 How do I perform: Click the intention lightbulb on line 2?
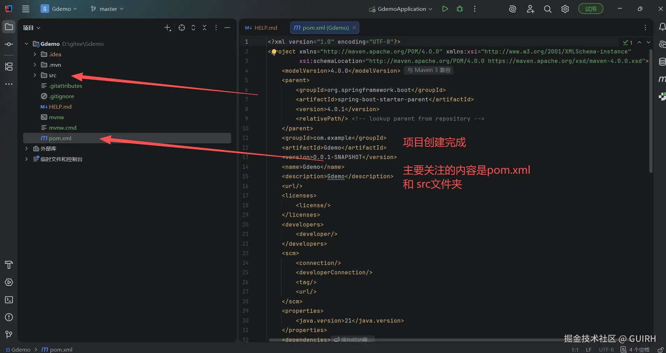274,52
